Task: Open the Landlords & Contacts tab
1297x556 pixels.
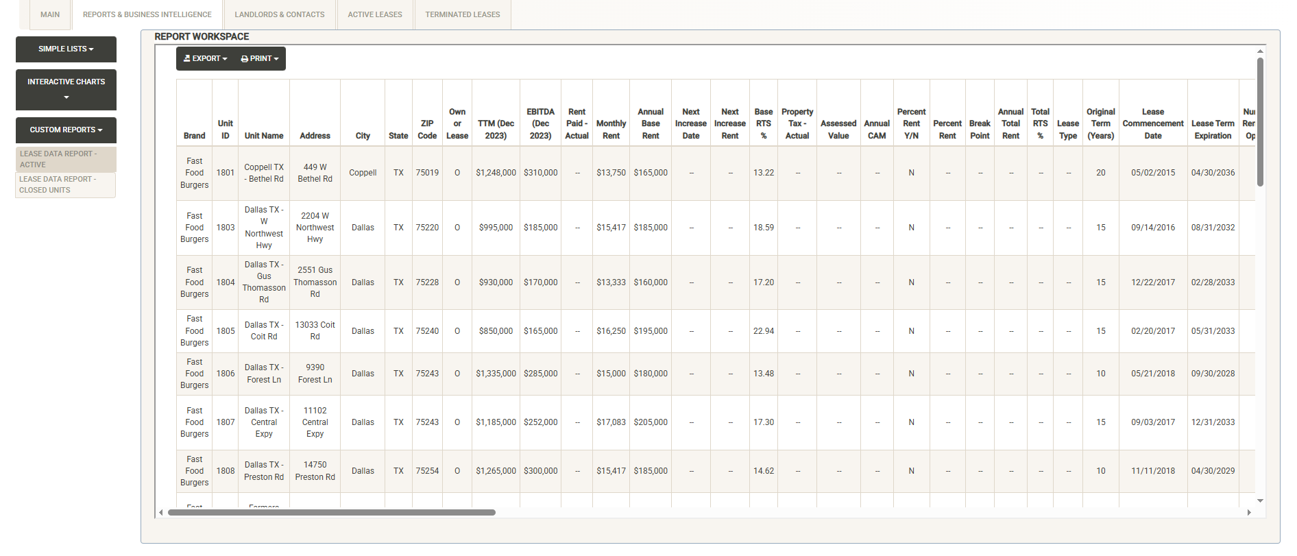Action: [280, 14]
